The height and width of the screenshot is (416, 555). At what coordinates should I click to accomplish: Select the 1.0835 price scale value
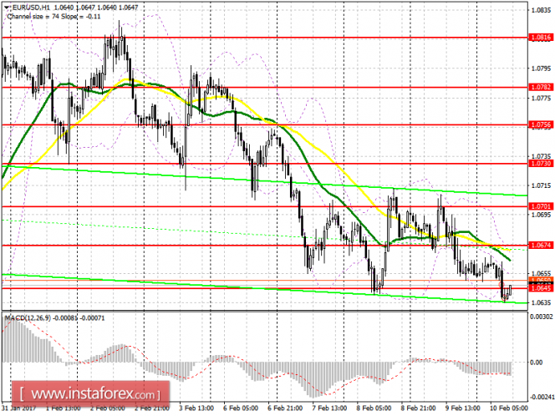(x=541, y=10)
